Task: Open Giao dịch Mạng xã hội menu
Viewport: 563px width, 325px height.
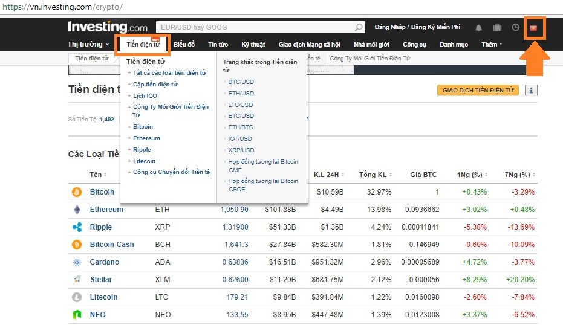Action: coord(309,45)
